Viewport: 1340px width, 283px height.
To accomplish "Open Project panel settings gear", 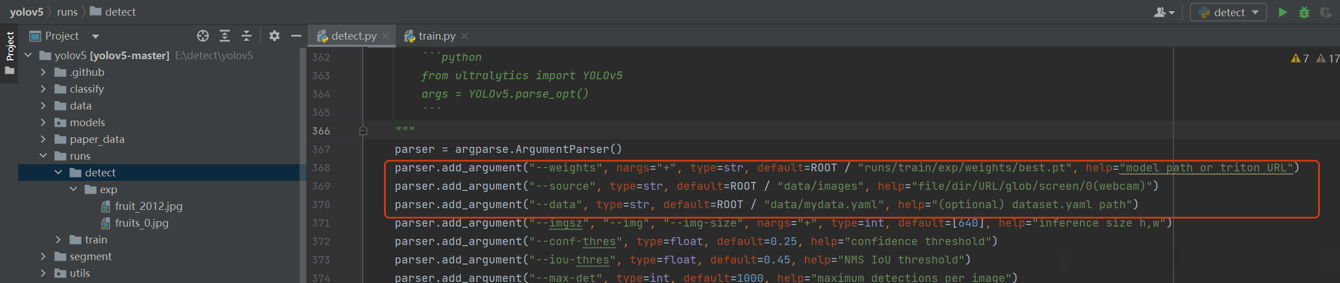I will pos(274,36).
